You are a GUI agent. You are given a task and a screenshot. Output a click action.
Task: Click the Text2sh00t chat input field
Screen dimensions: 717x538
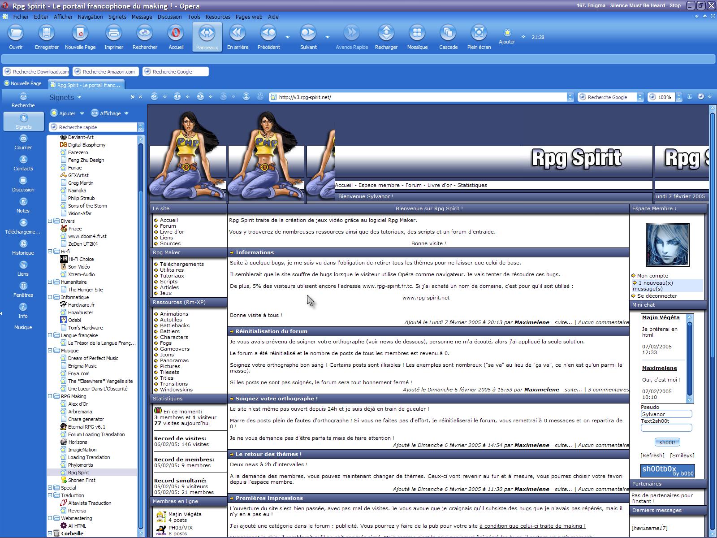666,428
